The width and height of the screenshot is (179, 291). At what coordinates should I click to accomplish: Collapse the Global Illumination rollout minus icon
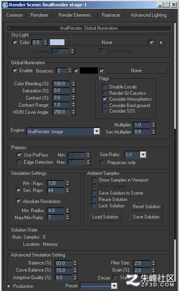9,28
